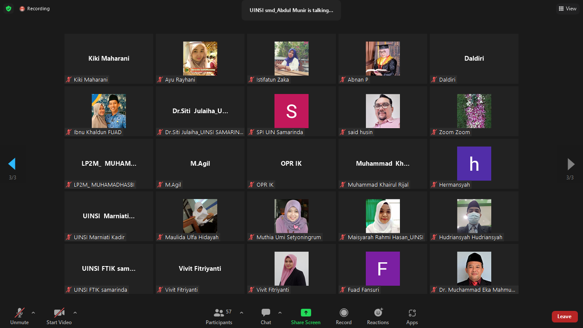Expand chat options arrow beside Chat
This screenshot has width=583, height=328.
[280, 313]
